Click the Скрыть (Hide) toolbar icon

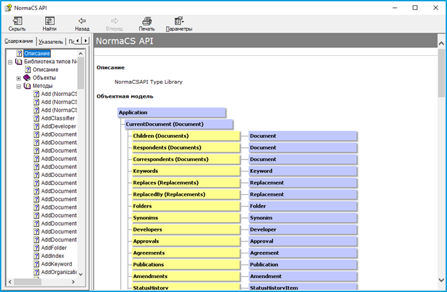(17, 21)
